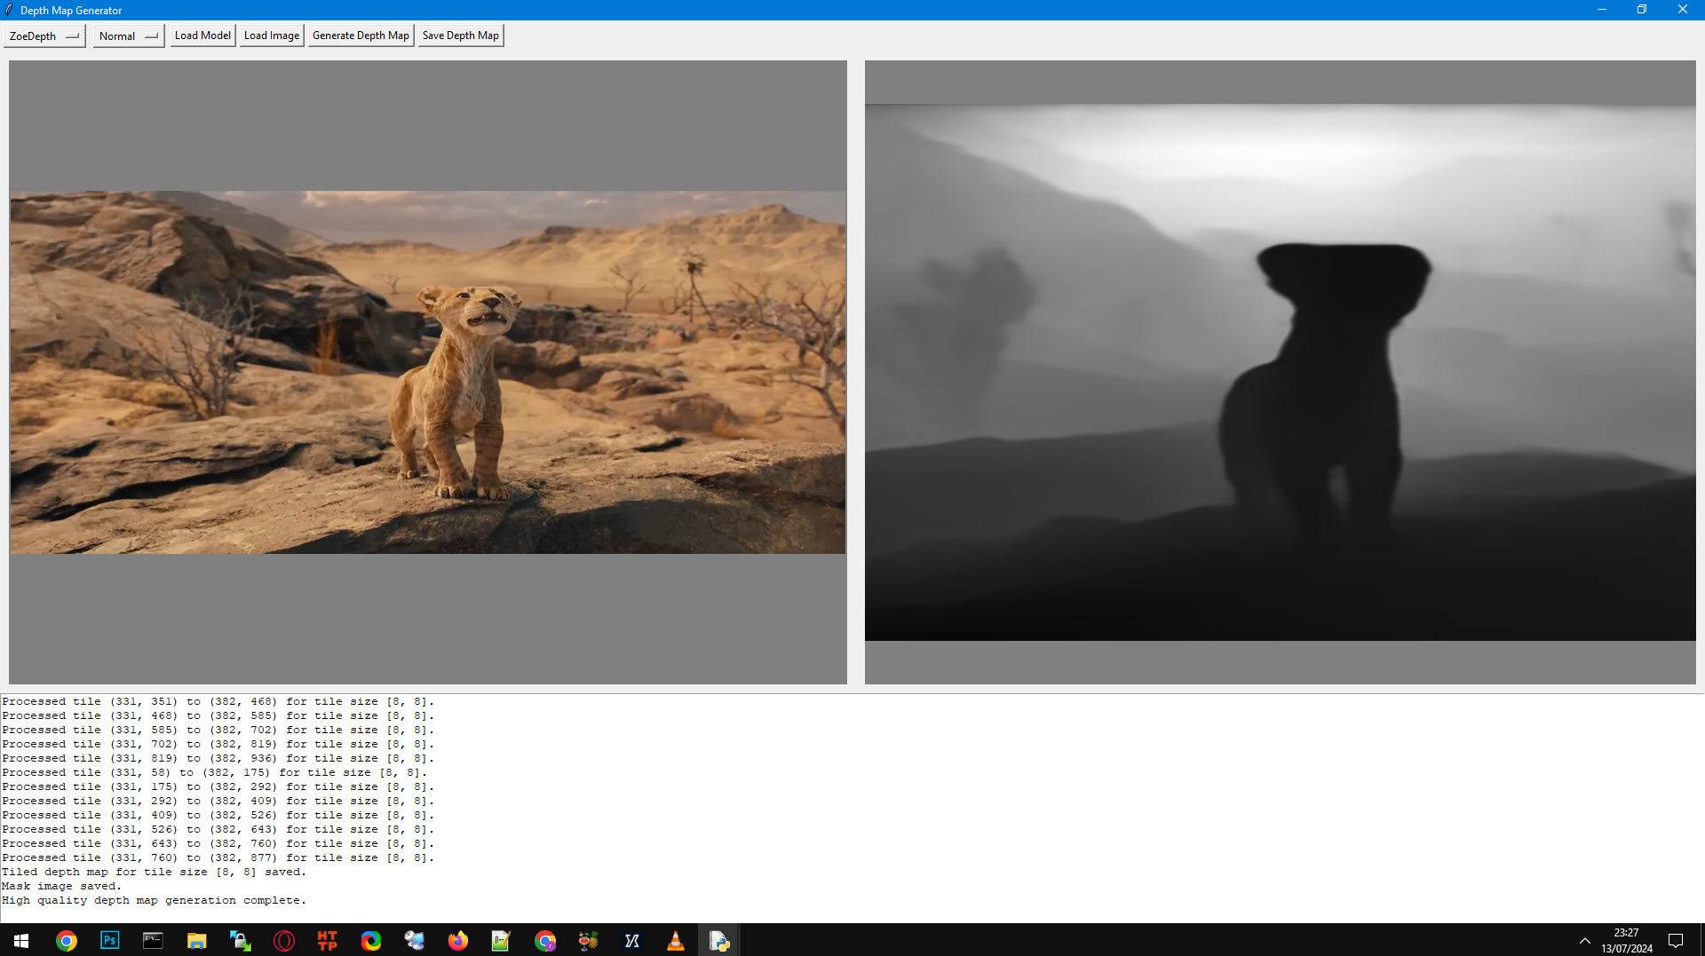The image size is (1705, 956).
Task: Open the Normal mode dropdown
Action: click(x=127, y=36)
